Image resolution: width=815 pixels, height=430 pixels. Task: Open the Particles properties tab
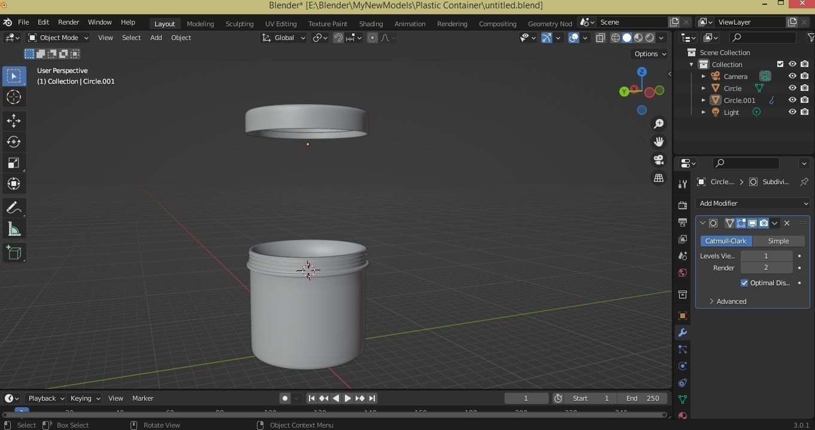(x=682, y=349)
